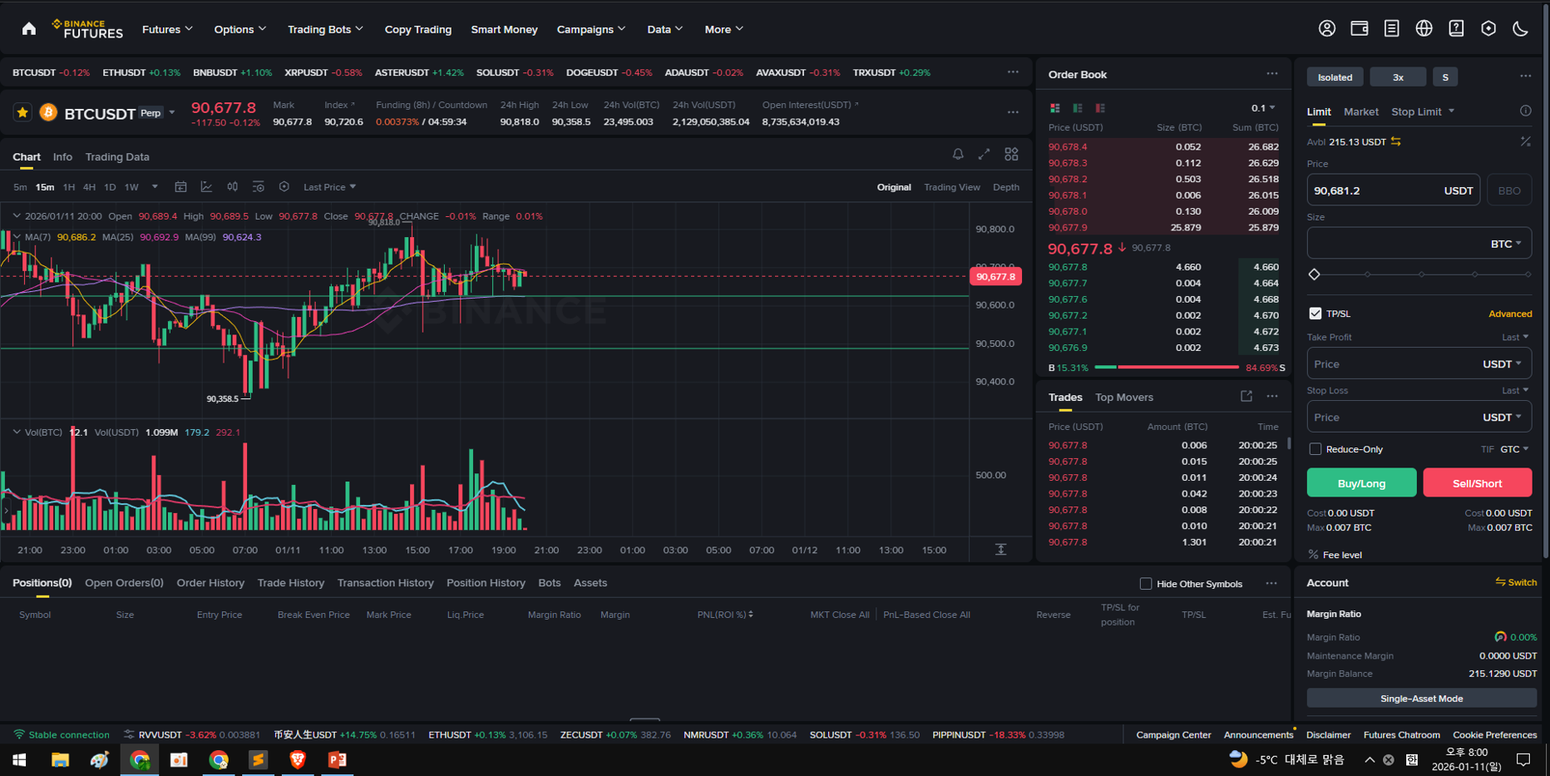The height and width of the screenshot is (776, 1550).
Task: Open the Brave browser taskbar icon
Action: click(298, 759)
